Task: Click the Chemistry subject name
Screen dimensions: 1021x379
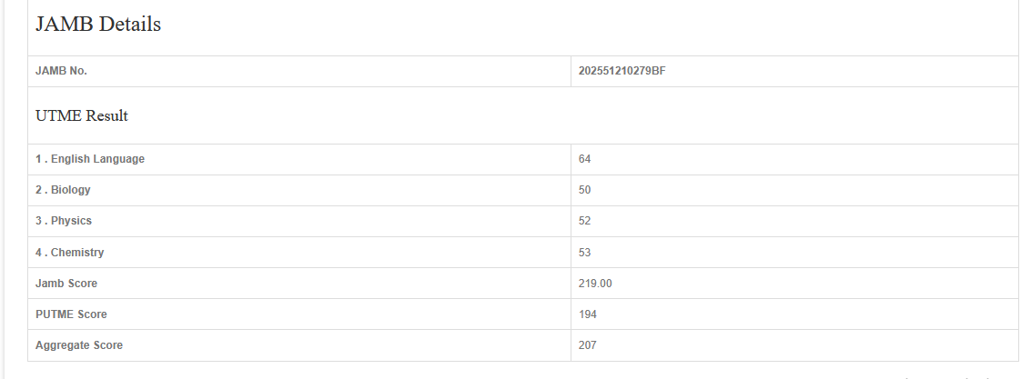Action: click(77, 252)
